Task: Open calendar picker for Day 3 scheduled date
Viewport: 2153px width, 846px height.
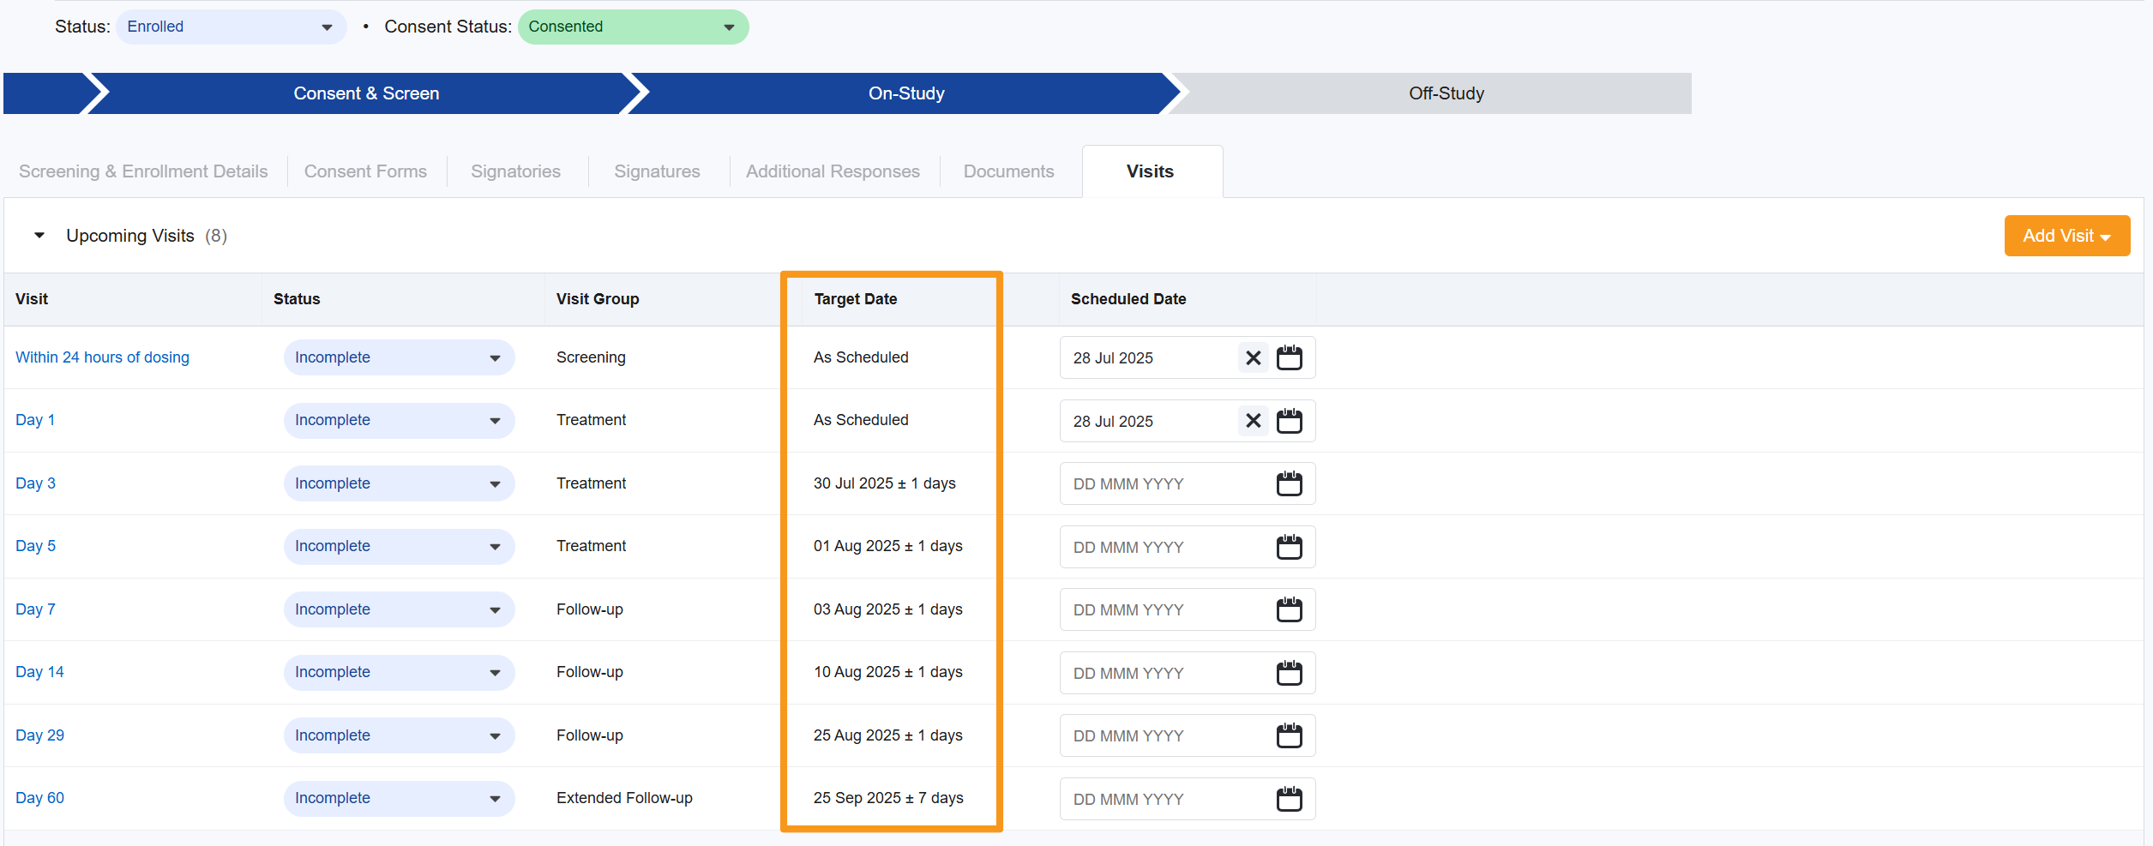Action: tap(1290, 483)
